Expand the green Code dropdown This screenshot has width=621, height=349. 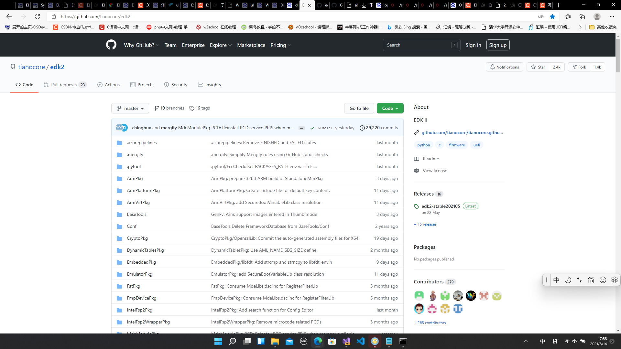pos(390,109)
